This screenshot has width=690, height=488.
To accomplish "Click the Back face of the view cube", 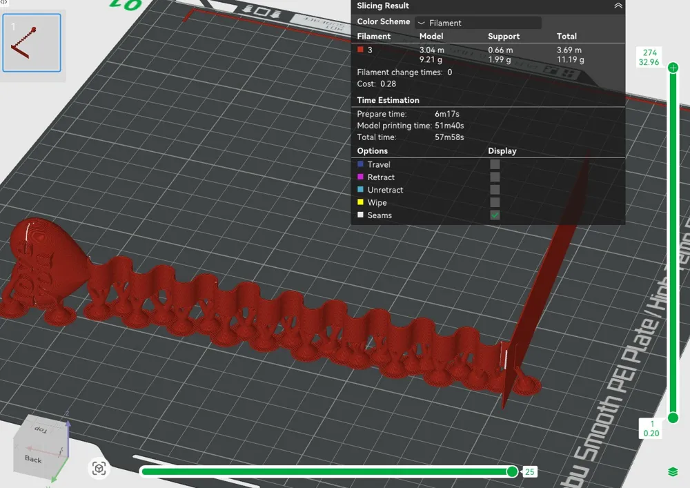I will click(x=33, y=460).
